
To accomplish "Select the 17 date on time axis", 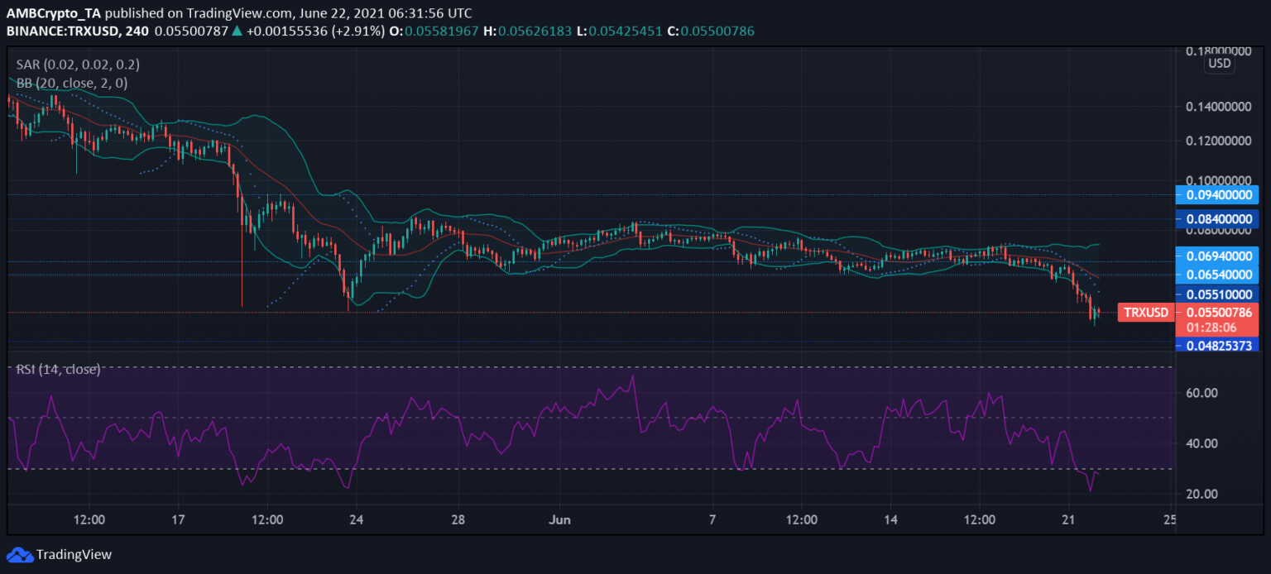I will click(x=179, y=520).
